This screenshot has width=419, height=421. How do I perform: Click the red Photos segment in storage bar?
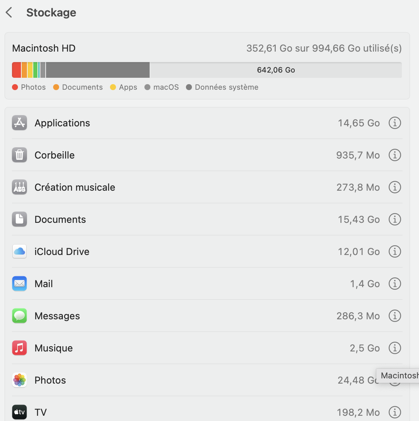pyautogui.click(x=16, y=70)
